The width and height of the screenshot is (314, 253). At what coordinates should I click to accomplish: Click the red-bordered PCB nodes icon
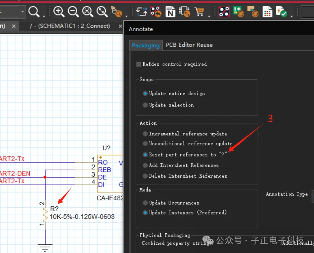[224, 11]
